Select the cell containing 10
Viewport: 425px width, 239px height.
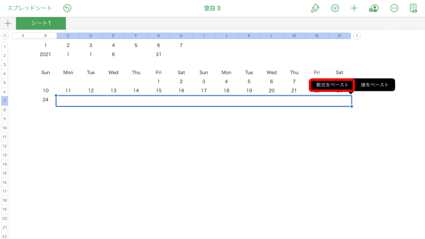point(46,91)
